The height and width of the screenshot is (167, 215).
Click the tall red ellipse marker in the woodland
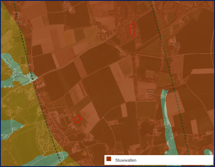133,29
